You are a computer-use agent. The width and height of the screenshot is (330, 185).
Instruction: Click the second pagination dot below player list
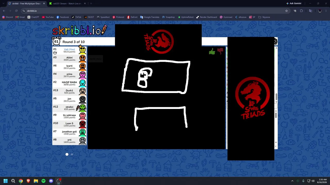point(72,154)
